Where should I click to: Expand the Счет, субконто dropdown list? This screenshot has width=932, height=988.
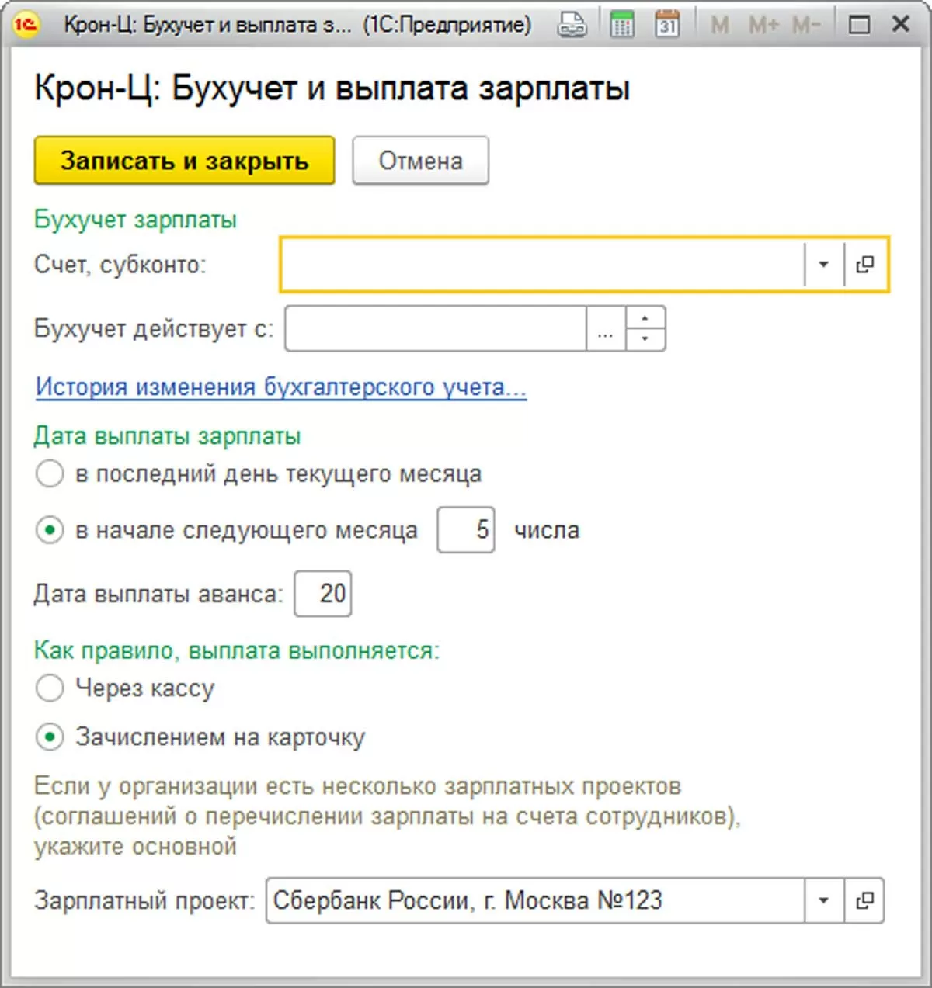[x=823, y=265]
